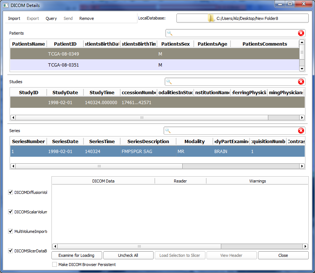Sort patients by the PatientID column header
Screen dimensions: 315x273
[65, 44]
